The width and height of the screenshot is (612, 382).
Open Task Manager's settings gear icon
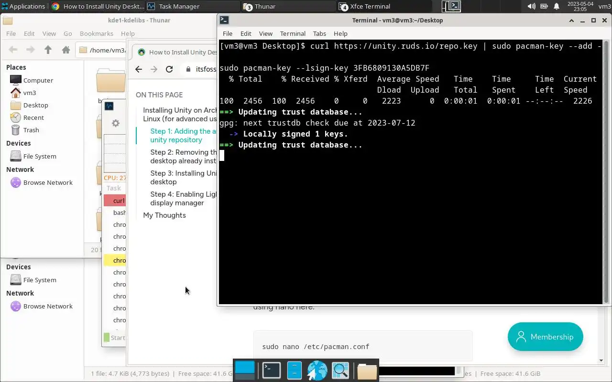[115, 123]
